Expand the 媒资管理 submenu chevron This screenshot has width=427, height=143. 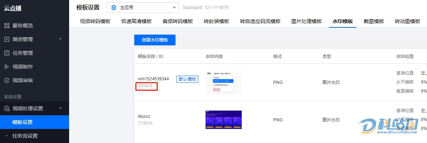coord(60,39)
